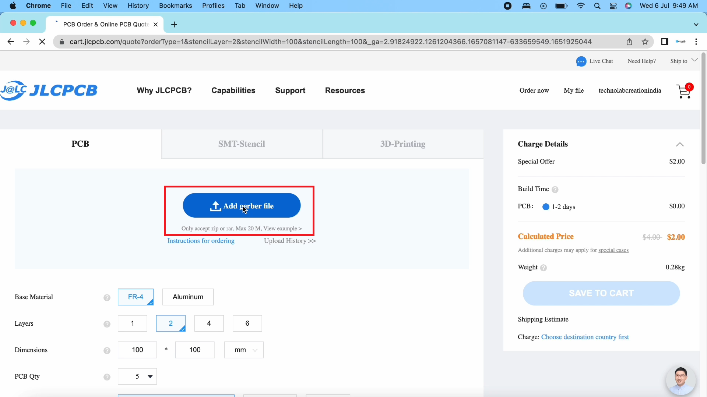Go back to previous page
707x397 pixels.
tap(11, 42)
